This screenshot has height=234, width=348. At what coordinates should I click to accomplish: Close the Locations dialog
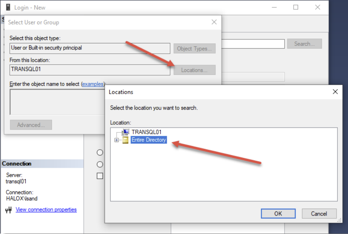(x=335, y=92)
